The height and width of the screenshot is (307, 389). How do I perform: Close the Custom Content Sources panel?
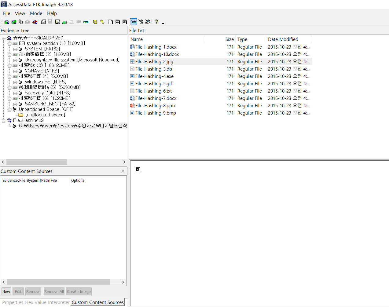(x=123, y=171)
